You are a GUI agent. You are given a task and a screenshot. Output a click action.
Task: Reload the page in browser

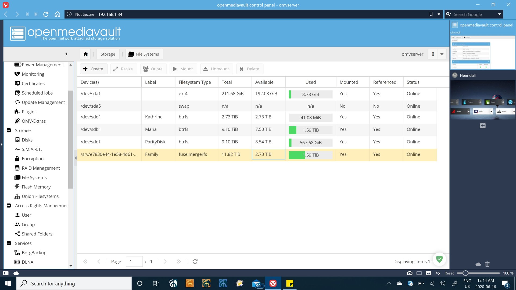coord(46,14)
